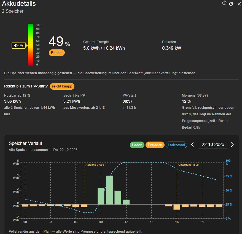242x234 pixels.
Task: Select the orange discharge bar at 18
Action: (x=177, y=207)
